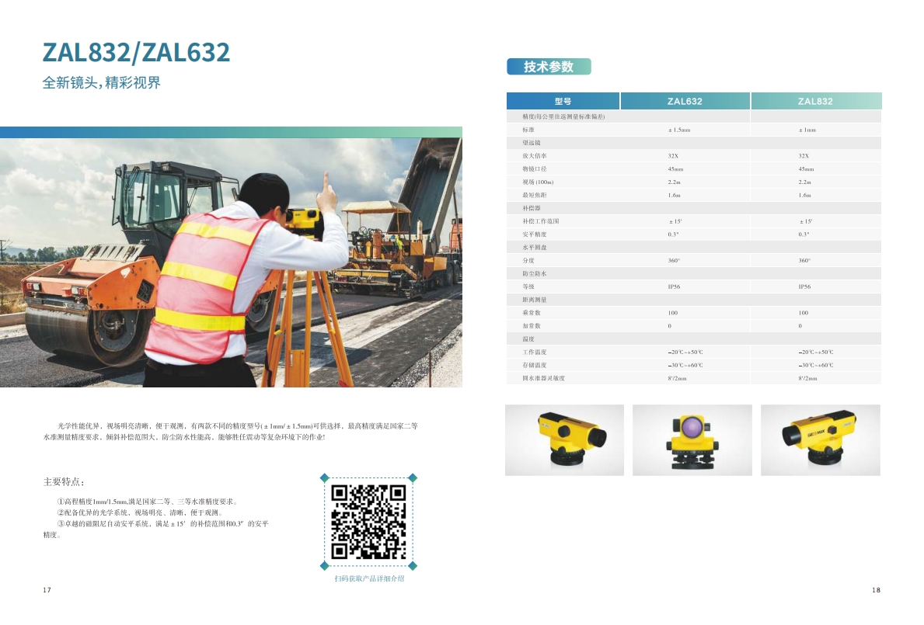Viewport: 924px width, 625px height.
Task: Click the ZAL632 column header
Action: click(685, 101)
